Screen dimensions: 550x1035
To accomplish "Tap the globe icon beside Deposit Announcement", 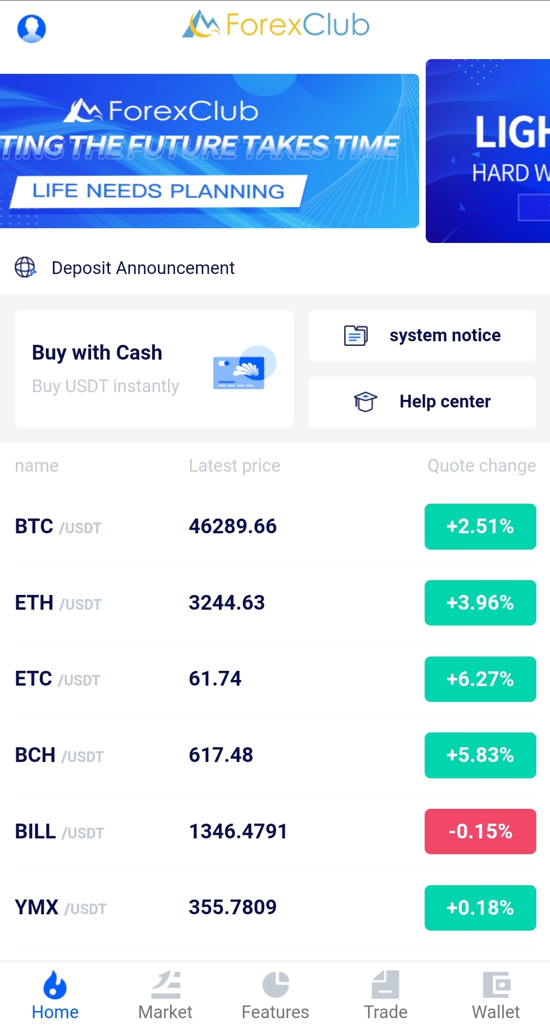I will (25, 267).
